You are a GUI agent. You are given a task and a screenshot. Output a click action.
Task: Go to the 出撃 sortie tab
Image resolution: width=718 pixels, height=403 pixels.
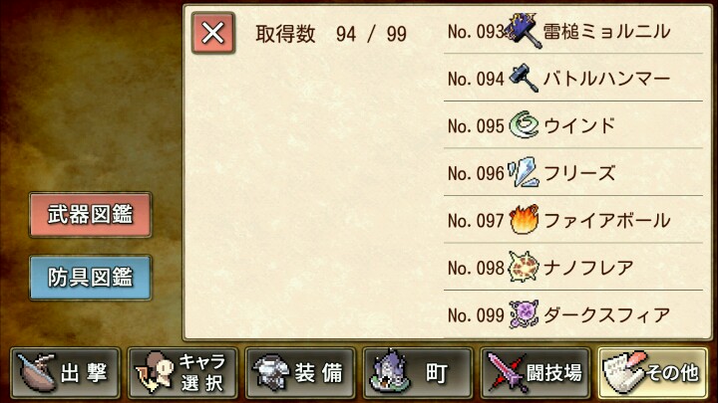click(65, 372)
